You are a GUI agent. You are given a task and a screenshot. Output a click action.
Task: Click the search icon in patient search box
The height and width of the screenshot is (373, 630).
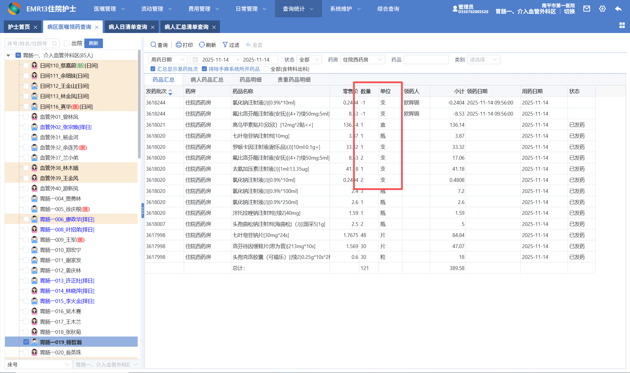(55, 43)
